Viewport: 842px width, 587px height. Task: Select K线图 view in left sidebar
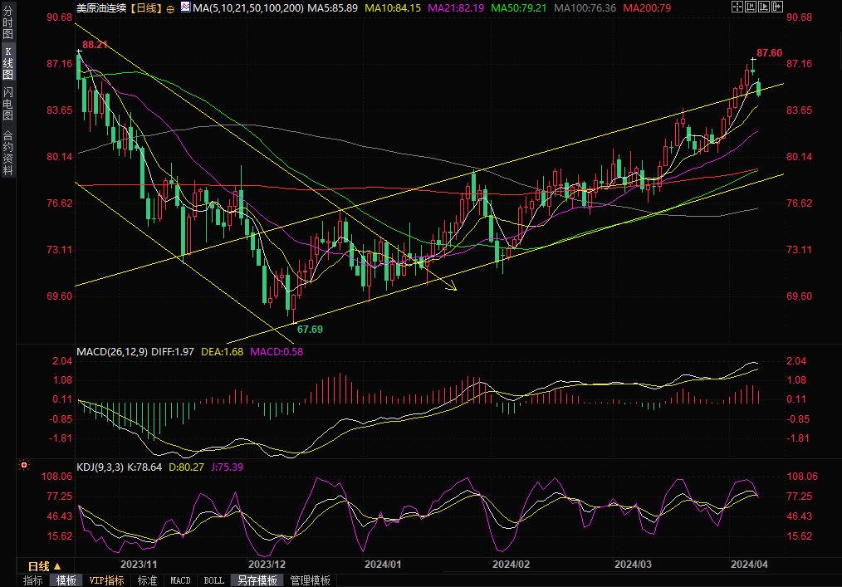point(7,63)
